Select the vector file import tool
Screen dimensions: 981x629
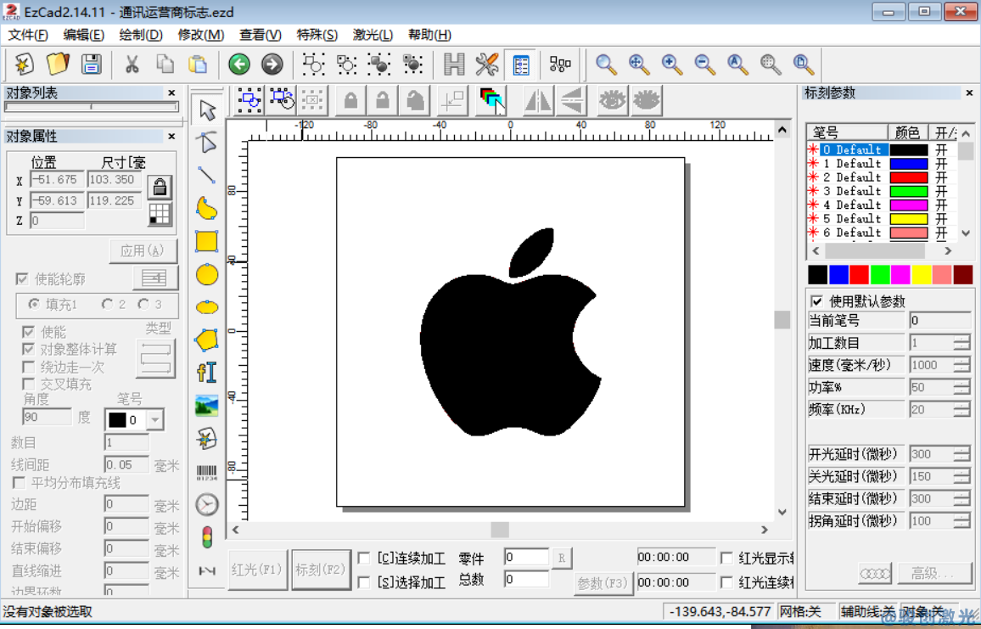click(207, 439)
